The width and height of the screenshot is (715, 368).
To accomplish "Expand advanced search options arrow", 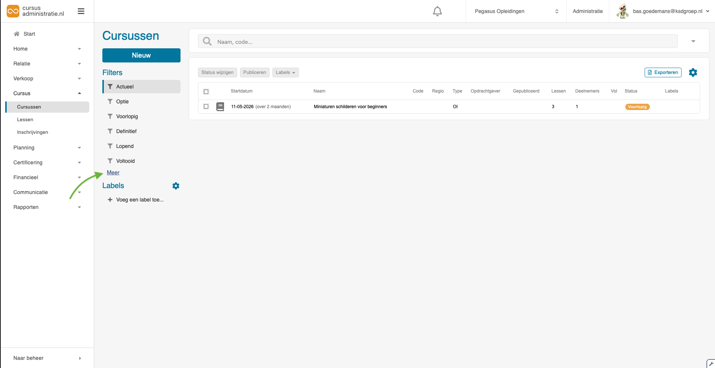I will click(693, 41).
